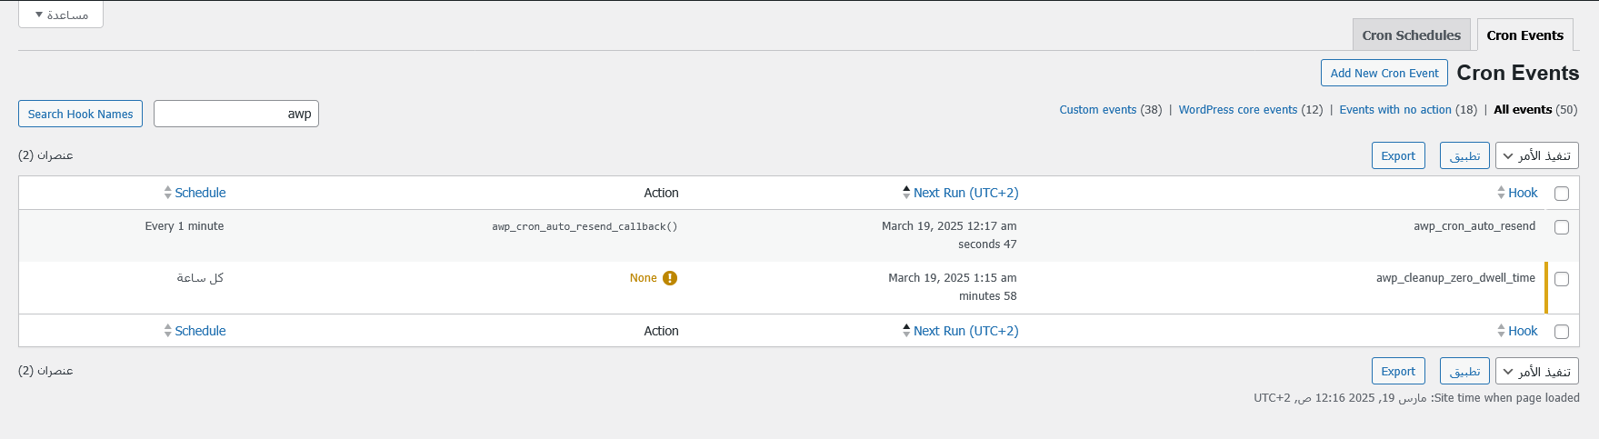Open the bottom bulk actions dropdown
Screen dimensions: 1599x439
coord(1536,371)
